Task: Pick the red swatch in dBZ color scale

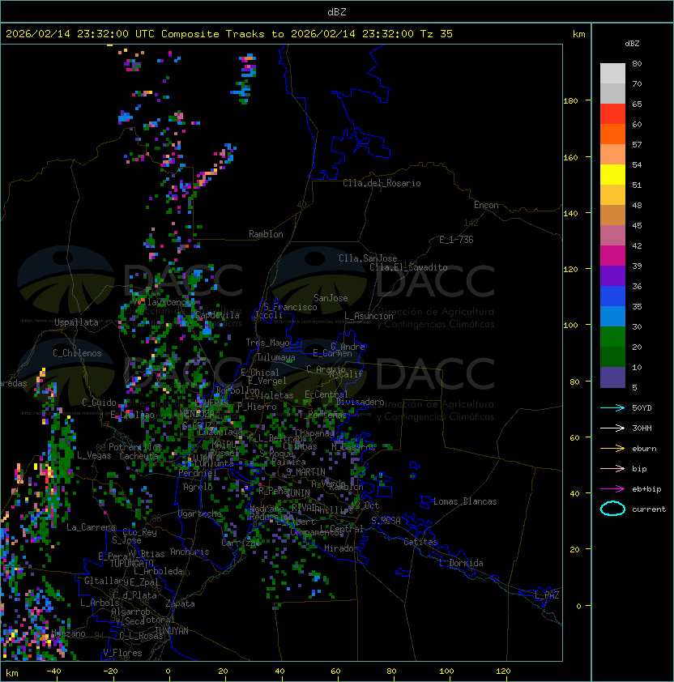Action: tap(612, 114)
